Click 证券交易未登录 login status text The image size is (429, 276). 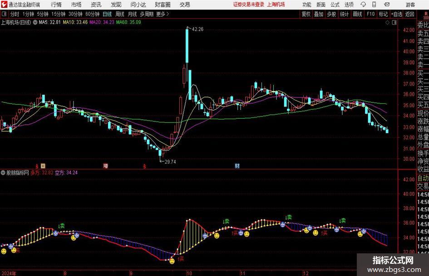pyautogui.click(x=249, y=5)
